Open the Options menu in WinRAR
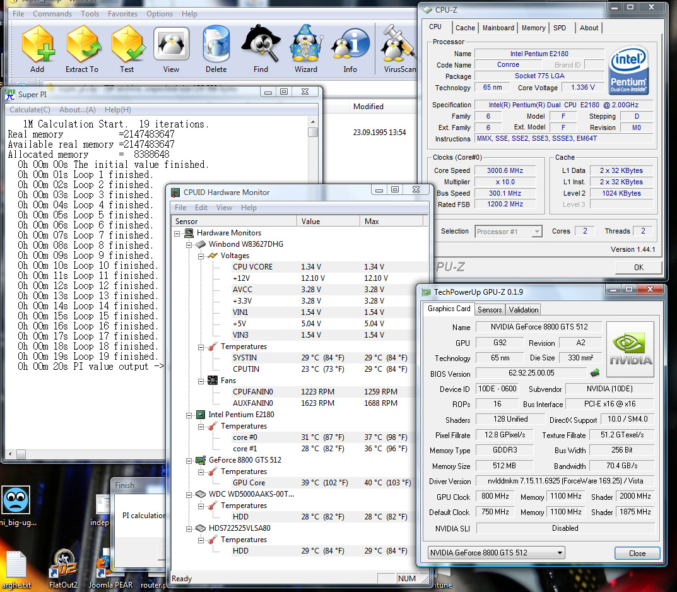Viewport: 677px width, 592px height. coord(160,14)
